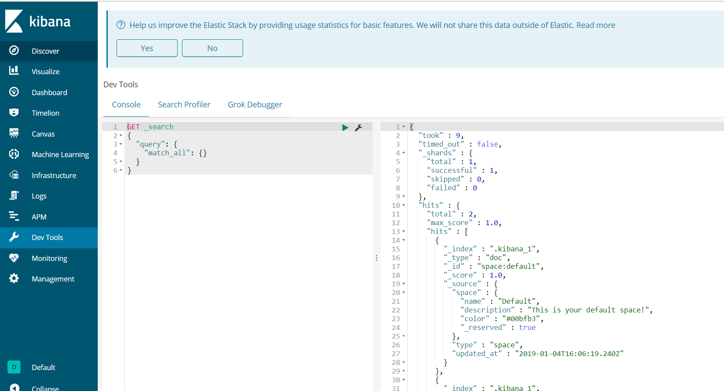Collapse hits array fold at line 13
724x391 pixels.
coord(404,232)
